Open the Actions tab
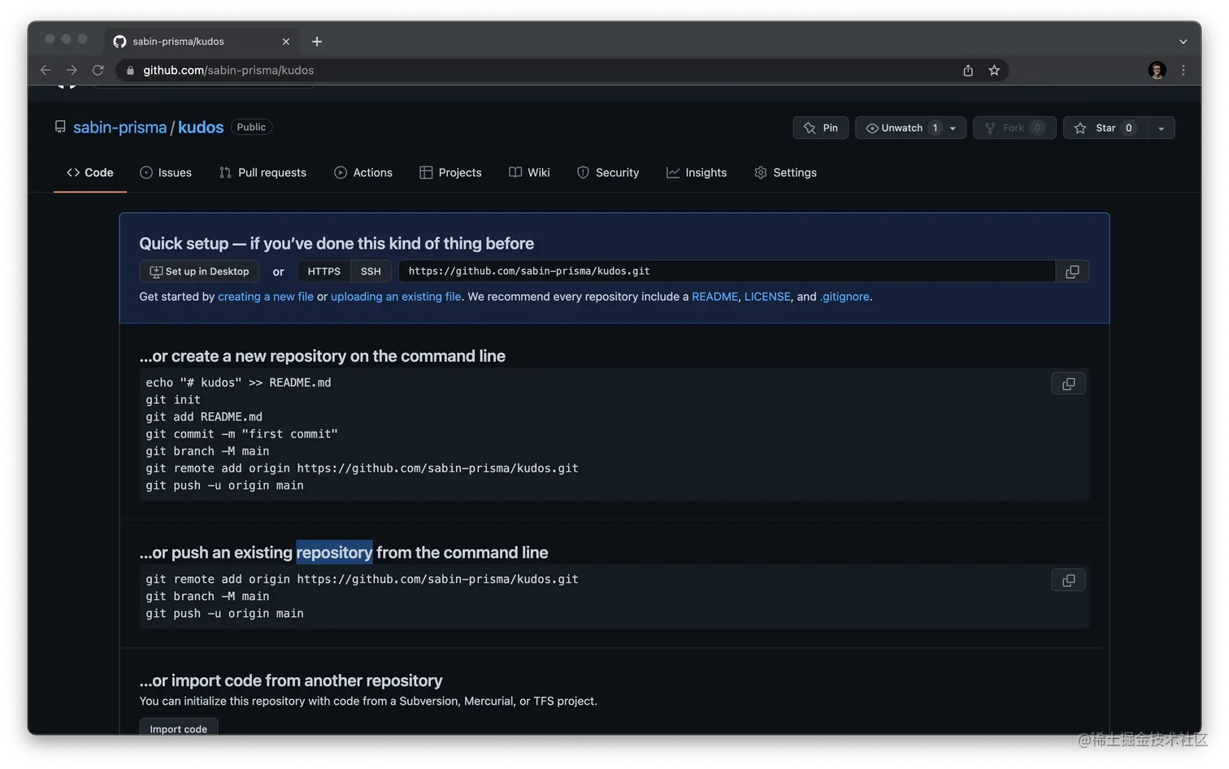This screenshot has height=769, width=1229. pos(363,172)
